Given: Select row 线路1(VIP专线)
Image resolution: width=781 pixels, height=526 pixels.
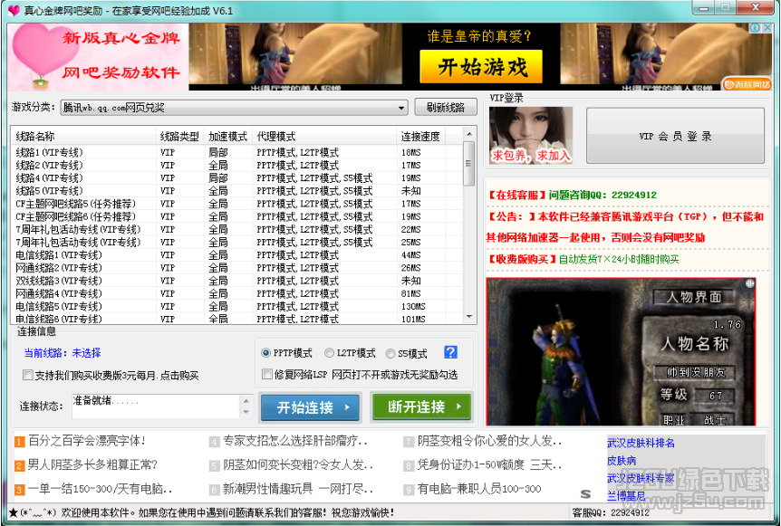Looking at the screenshot, I should tap(237, 152).
